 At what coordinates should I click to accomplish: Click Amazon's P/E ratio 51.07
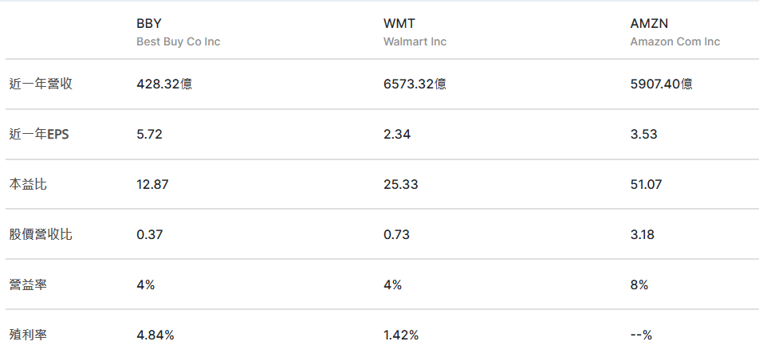(x=646, y=184)
